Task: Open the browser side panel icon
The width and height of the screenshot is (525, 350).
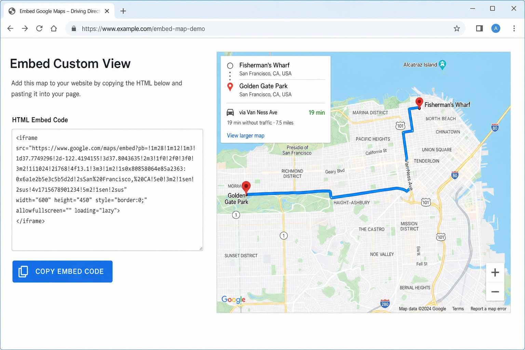Action: pos(479,28)
